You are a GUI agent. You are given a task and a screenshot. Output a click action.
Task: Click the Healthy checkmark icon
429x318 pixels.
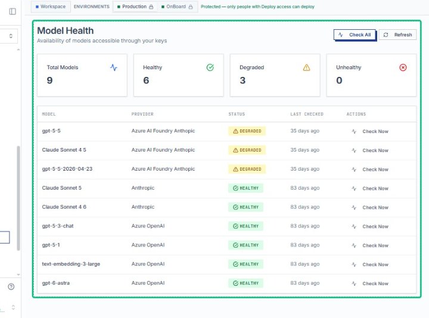pos(210,67)
